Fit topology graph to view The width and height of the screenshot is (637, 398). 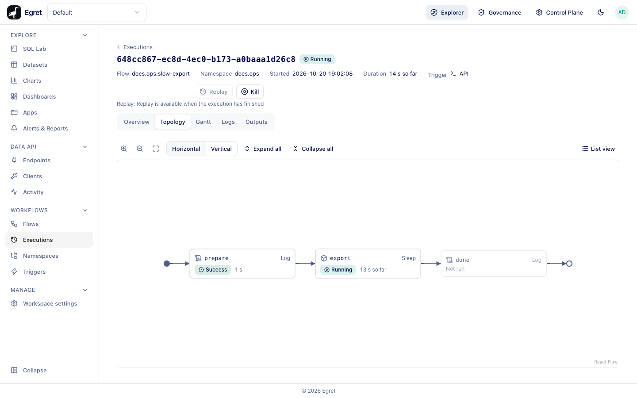coord(156,149)
